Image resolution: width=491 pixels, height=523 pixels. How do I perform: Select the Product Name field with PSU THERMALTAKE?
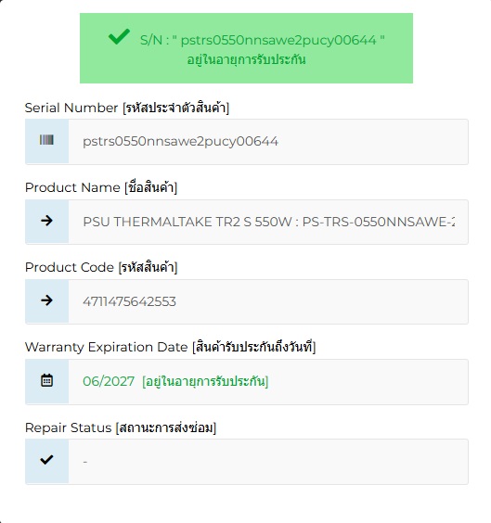[x=268, y=222]
